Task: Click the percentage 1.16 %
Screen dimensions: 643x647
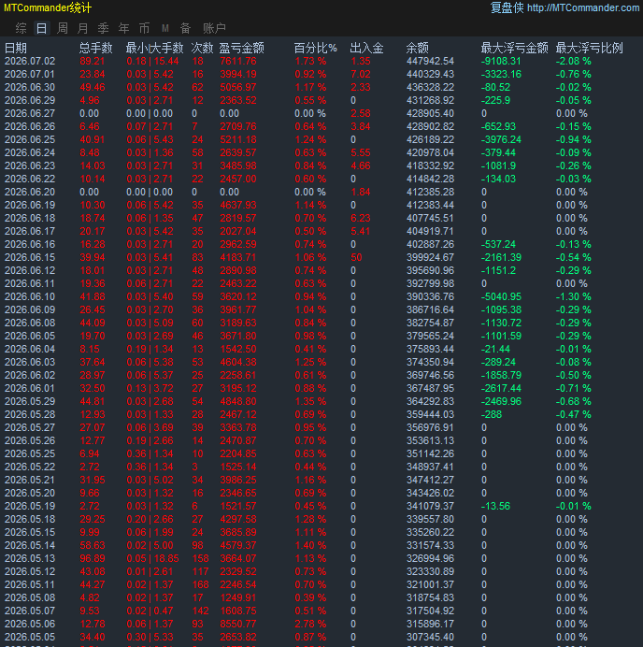Action: tap(310, 480)
